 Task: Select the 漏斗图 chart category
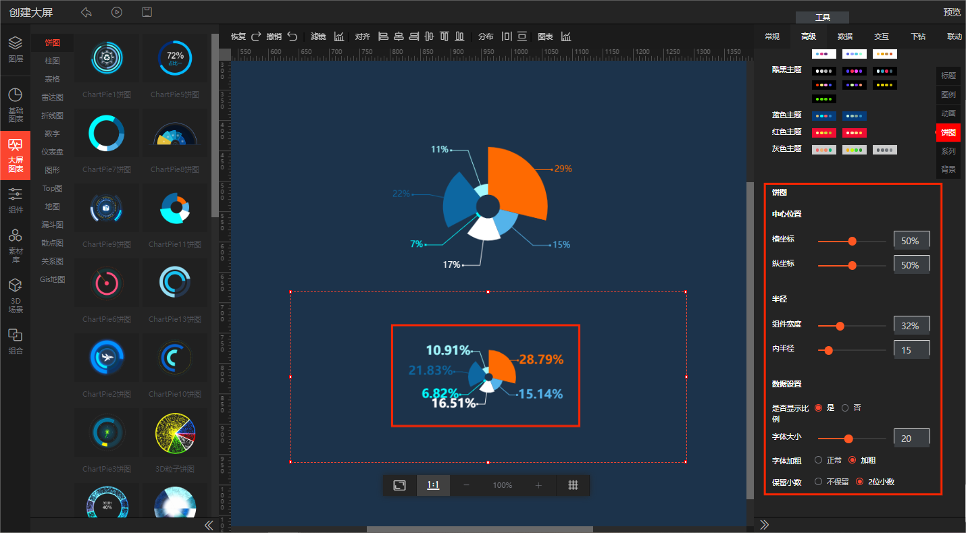point(52,225)
